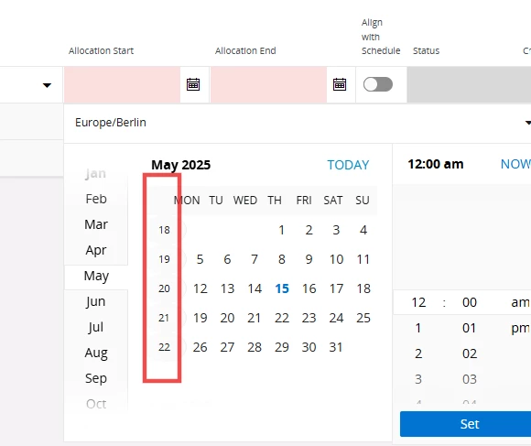Open the dropdown arrow left of Allocation Start

click(x=47, y=85)
